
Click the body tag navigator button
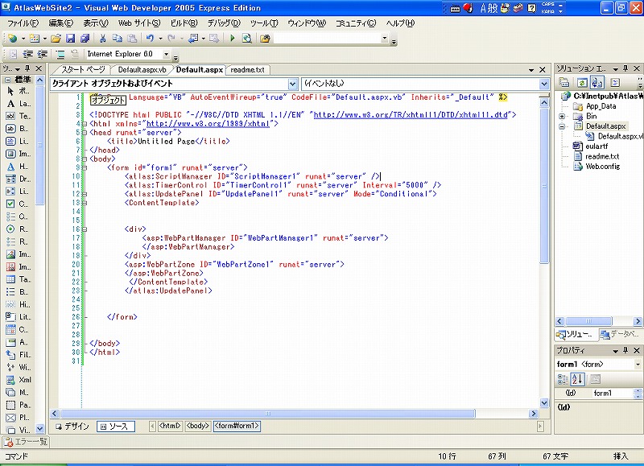click(x=198, y=426)
